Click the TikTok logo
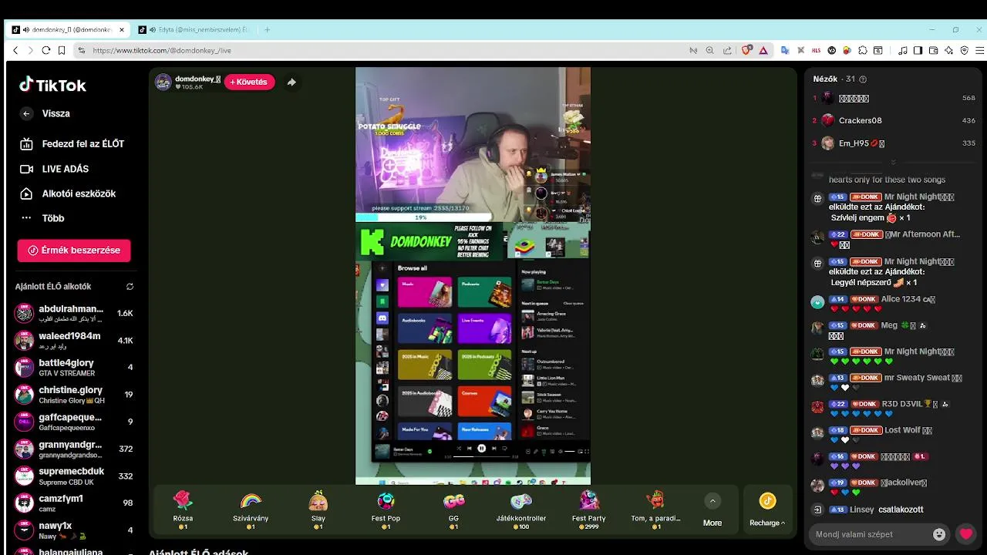Screen dimensions: 987x555 tap(52, 85)
